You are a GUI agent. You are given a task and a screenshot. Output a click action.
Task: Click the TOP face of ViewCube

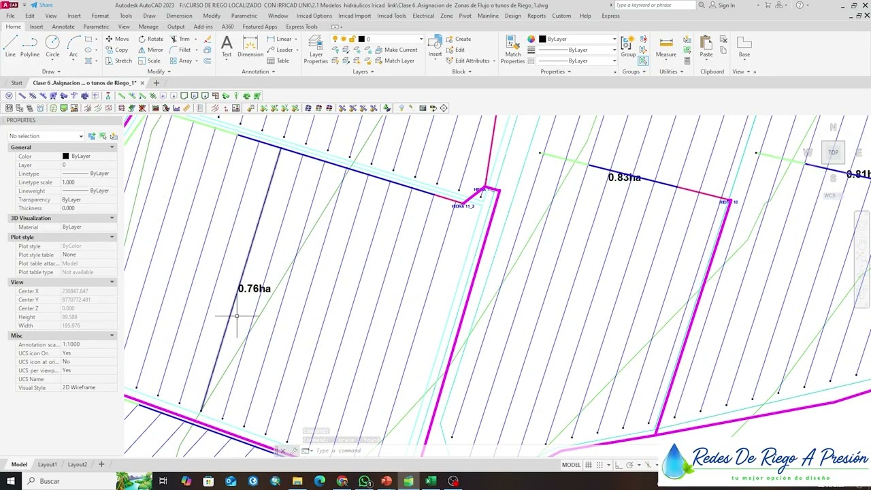[833, 152]
